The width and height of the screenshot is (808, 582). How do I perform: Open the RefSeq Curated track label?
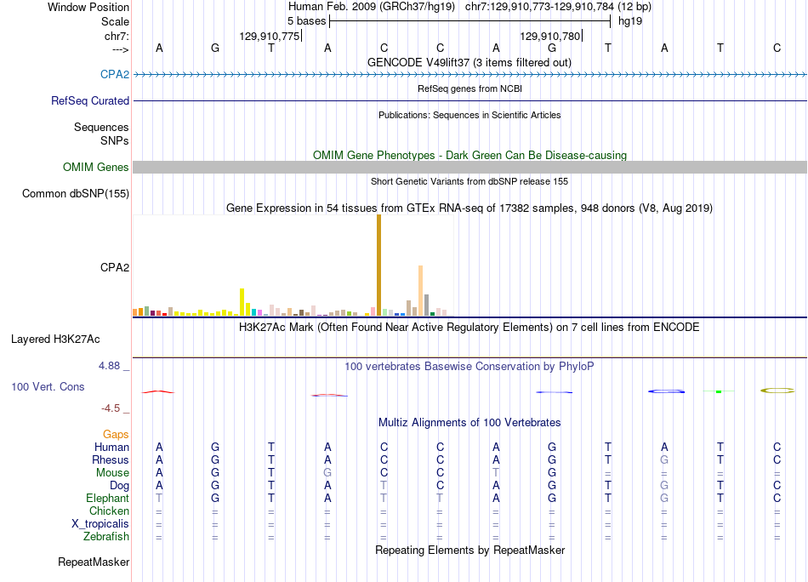(89, 100)
